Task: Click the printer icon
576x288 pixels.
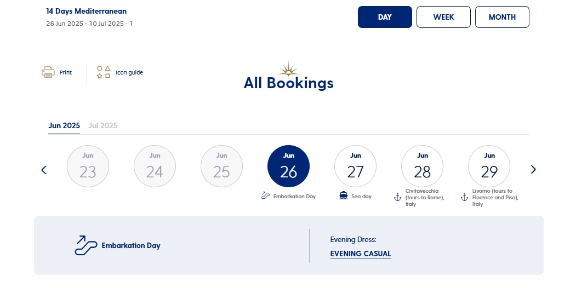Action: pyautogui.click(x=48, y=72)
